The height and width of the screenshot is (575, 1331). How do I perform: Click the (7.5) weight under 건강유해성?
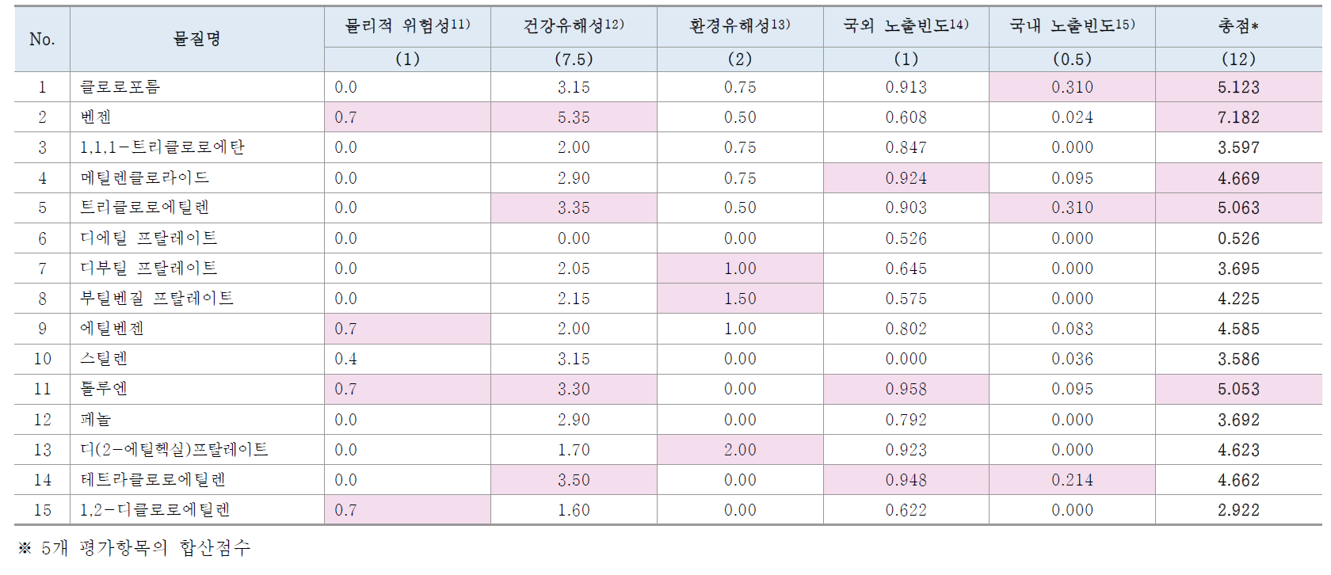tap(574, 59)
